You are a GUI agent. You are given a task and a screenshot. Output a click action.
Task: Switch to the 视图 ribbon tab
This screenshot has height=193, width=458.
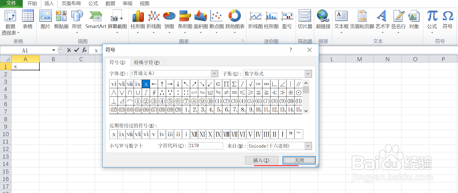pos(145,3)
